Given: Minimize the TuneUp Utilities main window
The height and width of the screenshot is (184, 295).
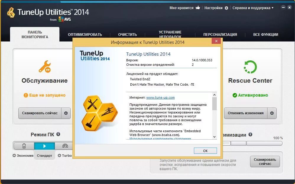Looking at the screenshot, I should pyautogui.click(x=283, y=7).
